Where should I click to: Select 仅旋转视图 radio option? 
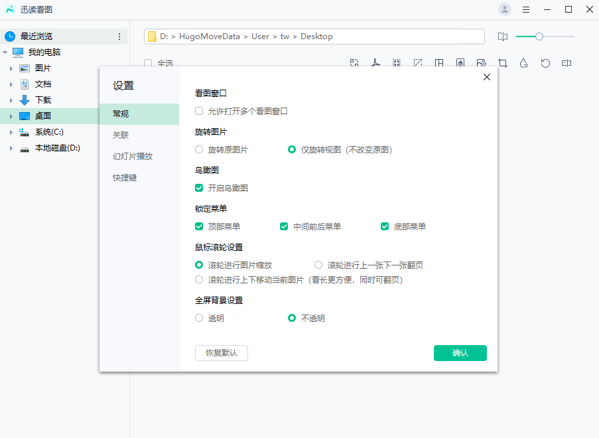[x=292, y=149]
